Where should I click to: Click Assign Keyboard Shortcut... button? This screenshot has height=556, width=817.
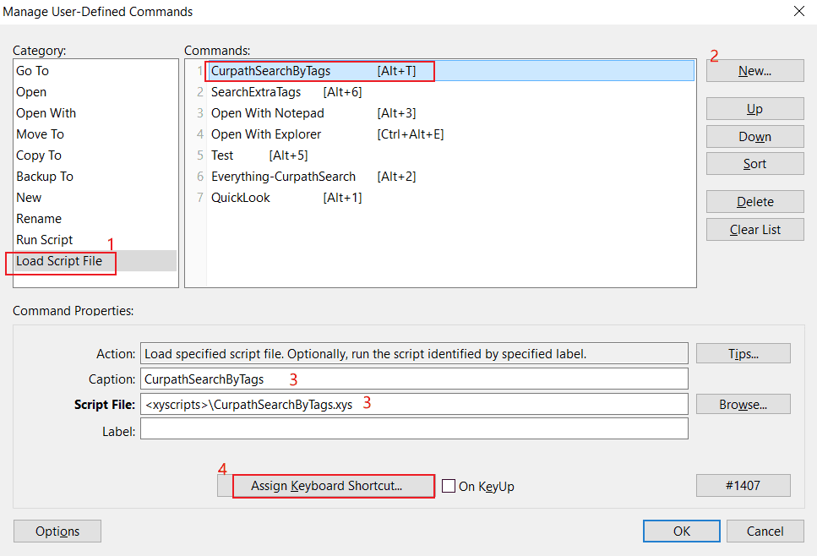coord(334,486)
